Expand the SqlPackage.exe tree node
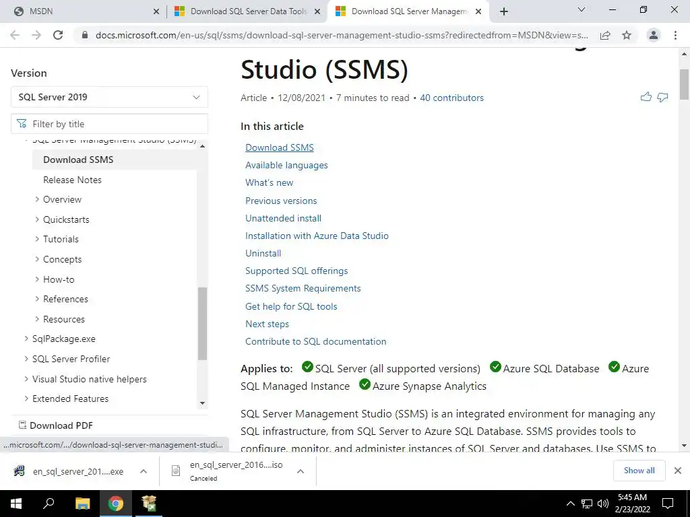The width and height of the screenshot is (690, 517). coord(26,339)
